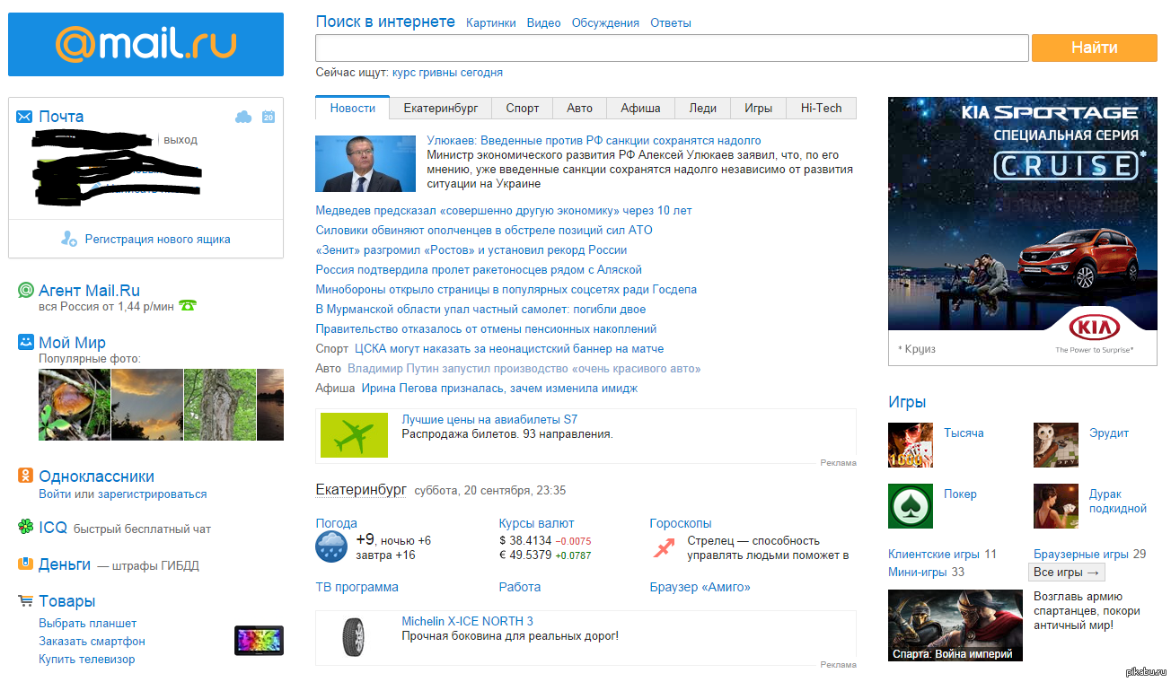This screenshot has height=682, width=1171.
Task: Click the ICQ flower icon
Action: [25, 527]
